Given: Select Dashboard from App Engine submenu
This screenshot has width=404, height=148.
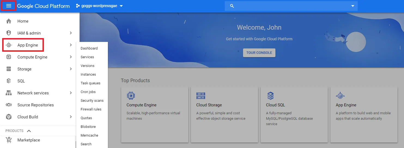Looking at the screenshot, I should (x=89, y=48).
